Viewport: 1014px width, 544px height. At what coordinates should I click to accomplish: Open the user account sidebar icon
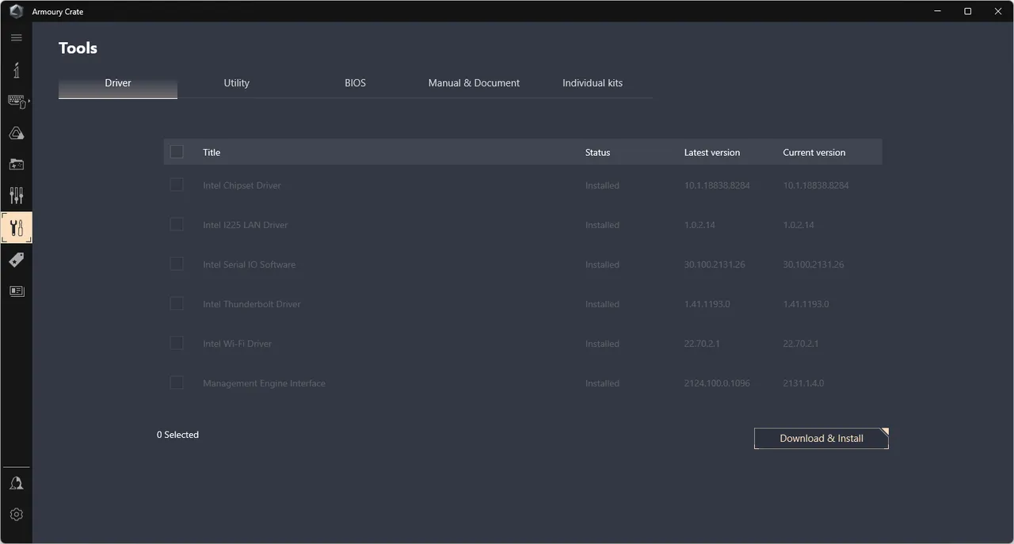[16, 483]
